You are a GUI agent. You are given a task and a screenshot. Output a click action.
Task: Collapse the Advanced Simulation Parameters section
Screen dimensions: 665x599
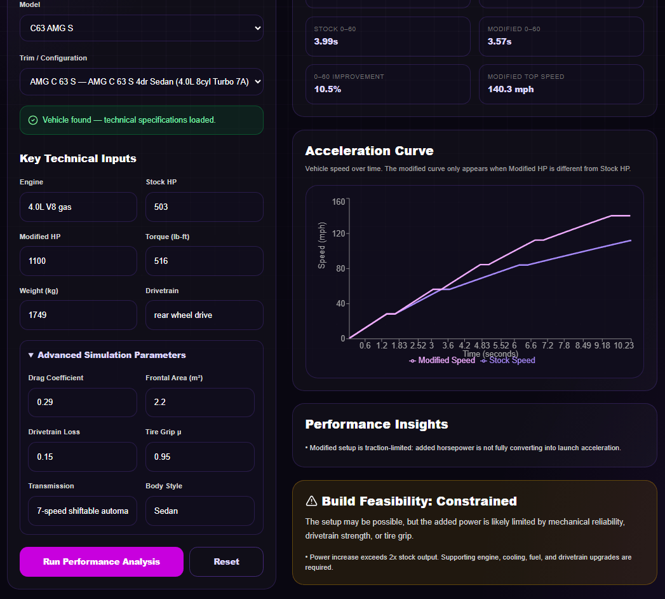[x=107, y=355]
